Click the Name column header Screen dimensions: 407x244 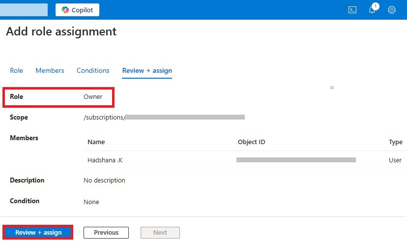(x=96, y=142)
